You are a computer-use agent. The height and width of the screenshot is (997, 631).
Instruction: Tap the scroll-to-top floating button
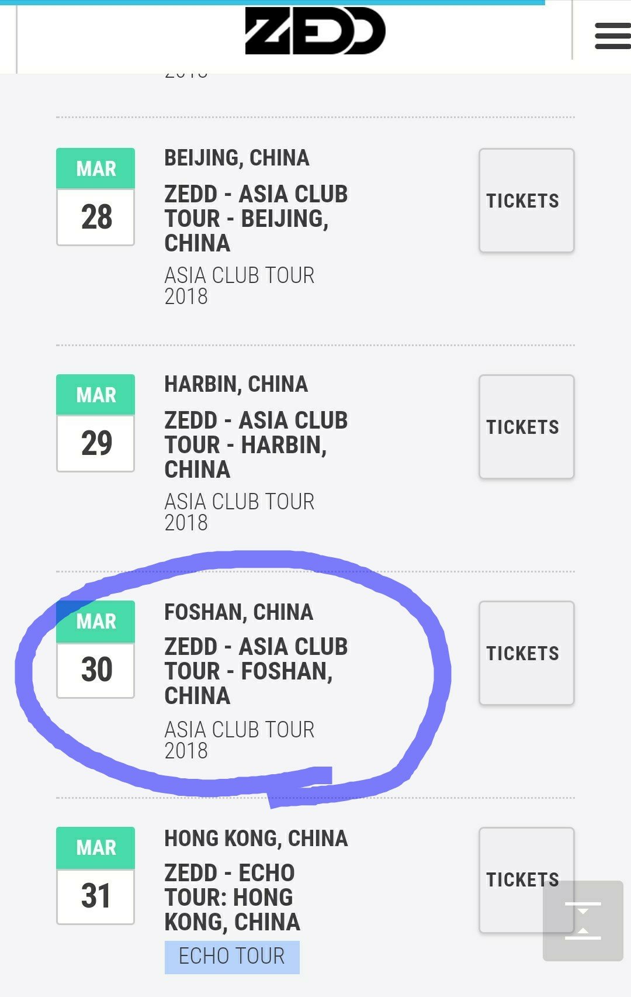click(583, 921)
